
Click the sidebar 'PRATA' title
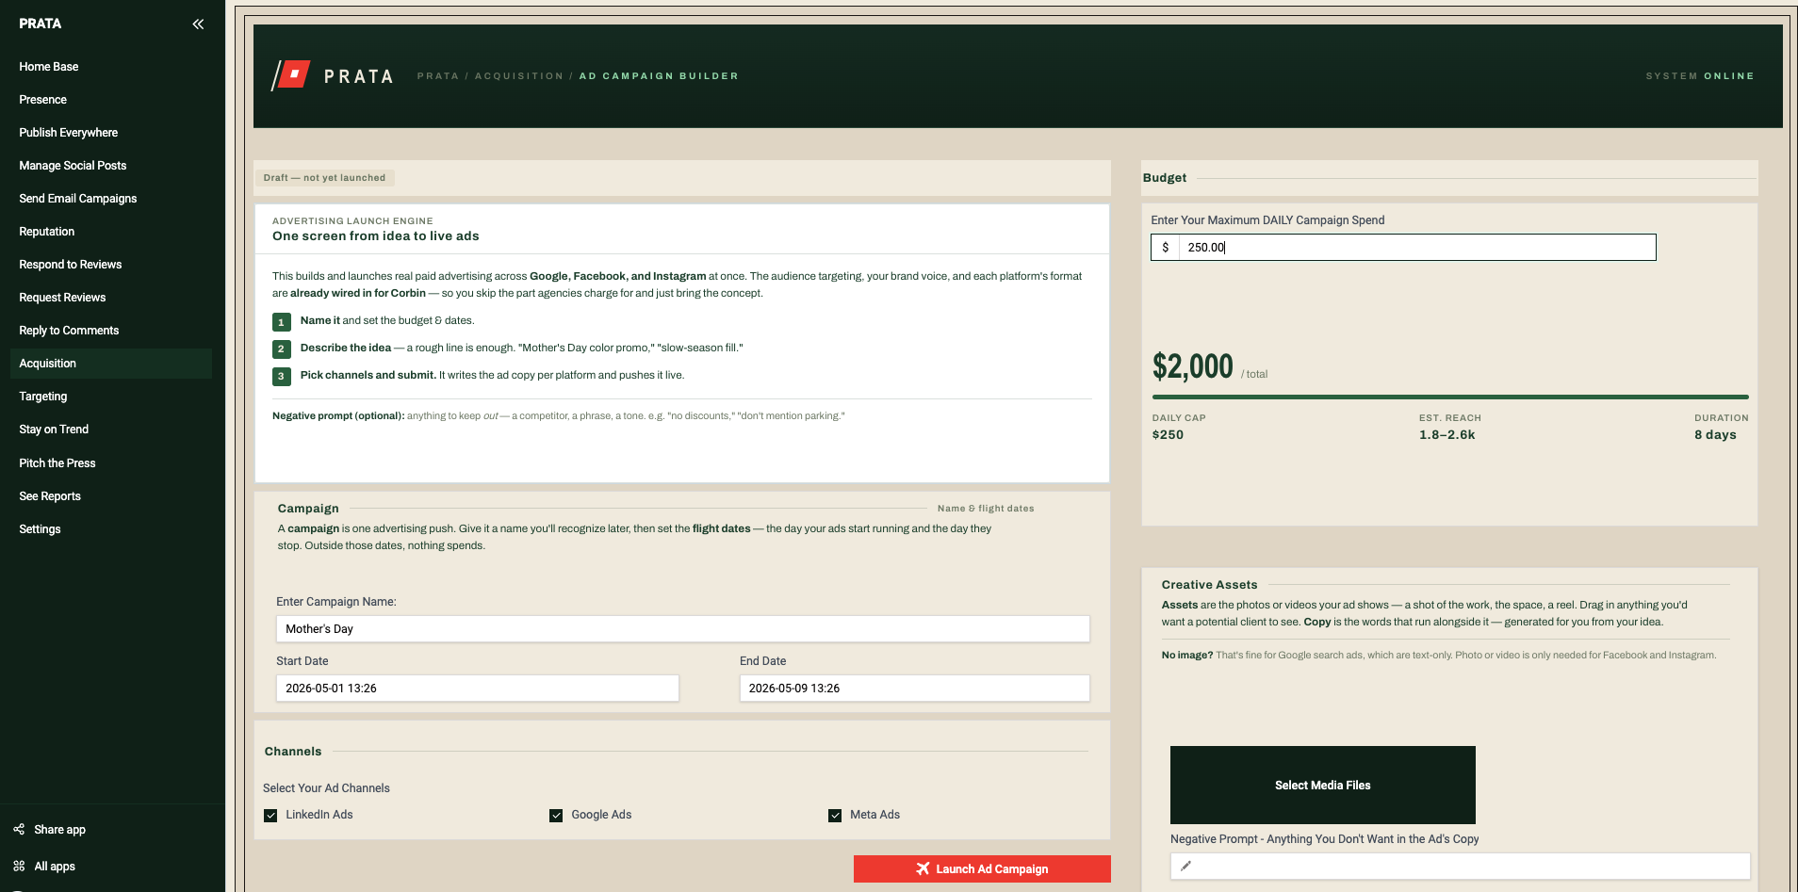click(41, 24)
